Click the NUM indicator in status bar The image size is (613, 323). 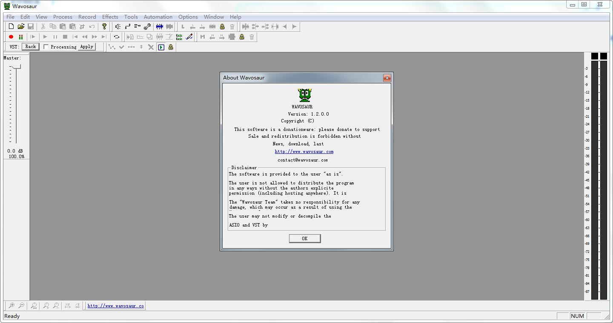577,316
